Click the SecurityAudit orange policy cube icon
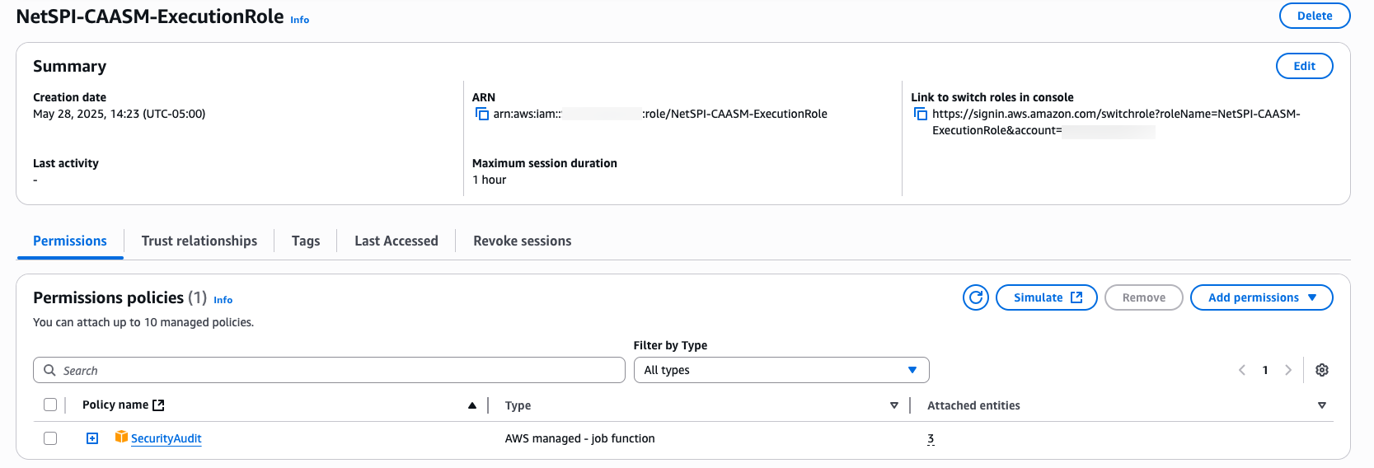The height and width of the screenshot is (468, 1374). tap(121, 437)
